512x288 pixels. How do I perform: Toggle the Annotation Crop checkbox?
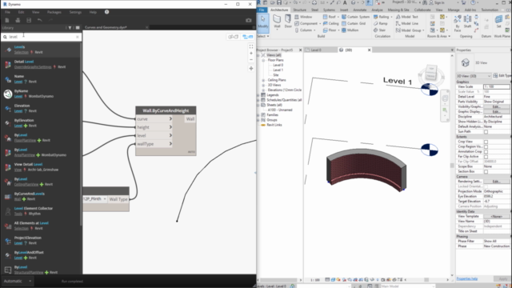coord(486,151)
